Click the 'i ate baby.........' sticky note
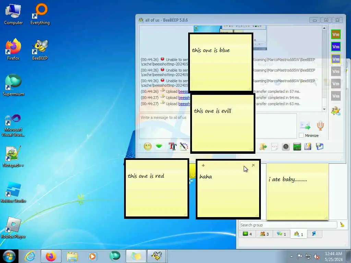 pyautogui.click(x=297, y=192)
